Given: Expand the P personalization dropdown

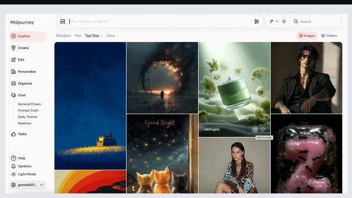Looking at the screenshot, I should (x=274, y=21).
